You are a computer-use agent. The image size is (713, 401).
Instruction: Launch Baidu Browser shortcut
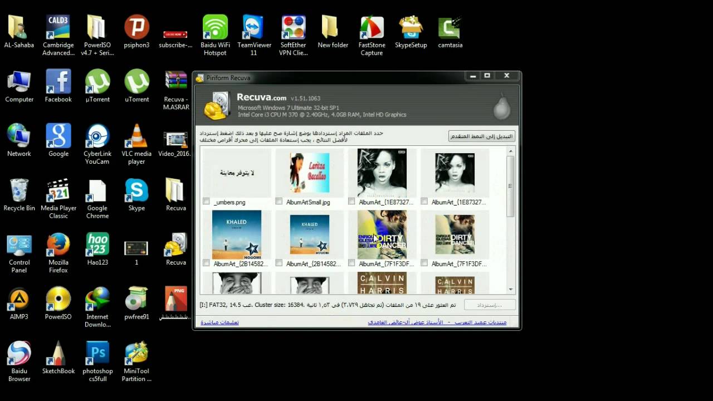19,362
